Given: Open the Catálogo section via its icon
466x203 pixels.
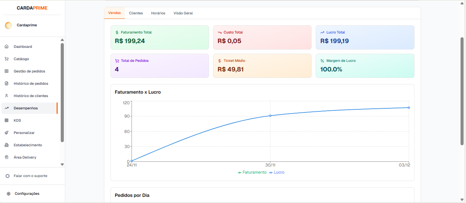Looking at the screenshot, I should point(7,59).
